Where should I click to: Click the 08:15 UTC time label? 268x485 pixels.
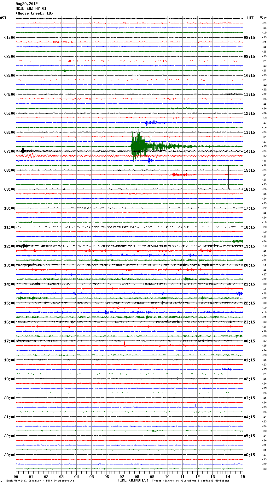pos(249,38)
